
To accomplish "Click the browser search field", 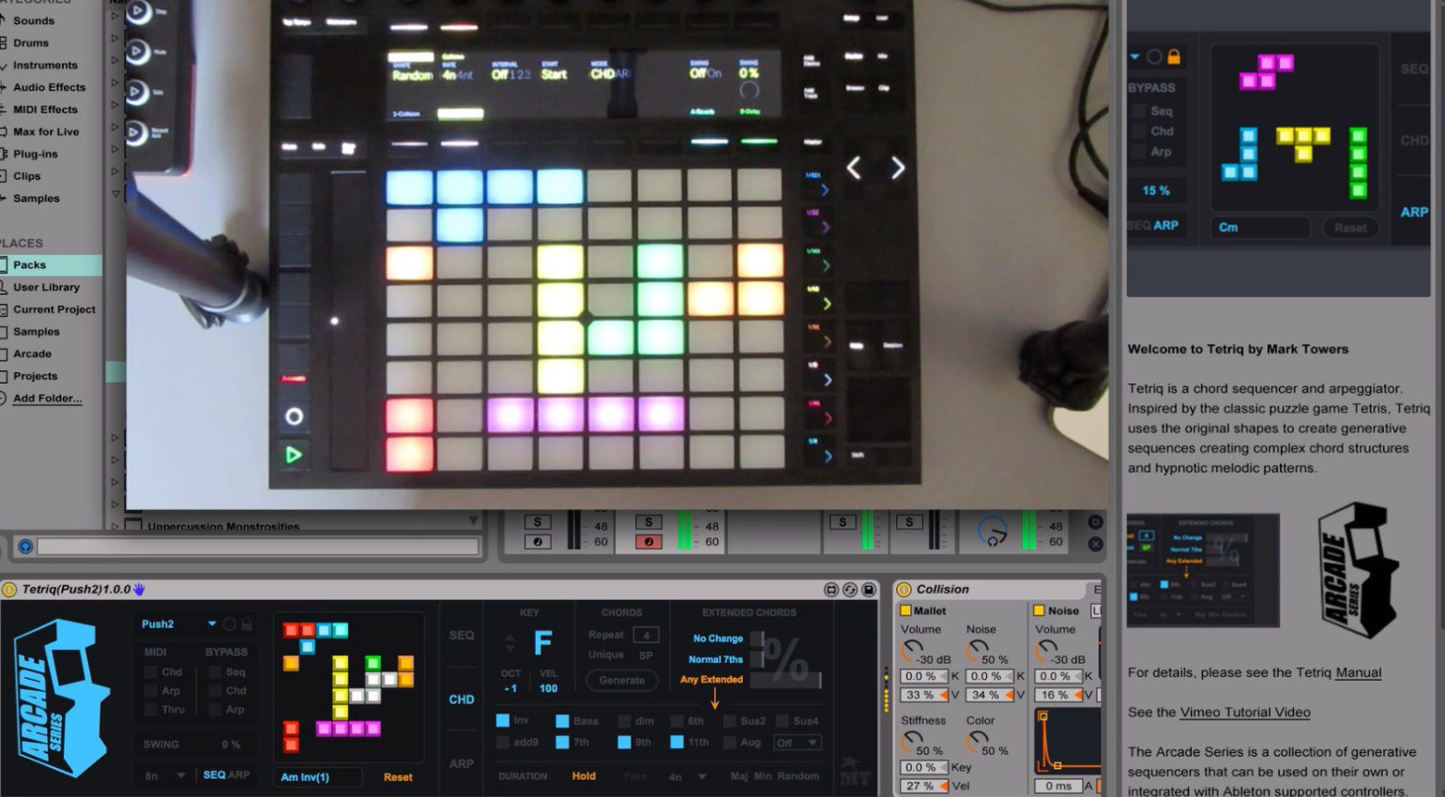I will click(x=257, y=546).
